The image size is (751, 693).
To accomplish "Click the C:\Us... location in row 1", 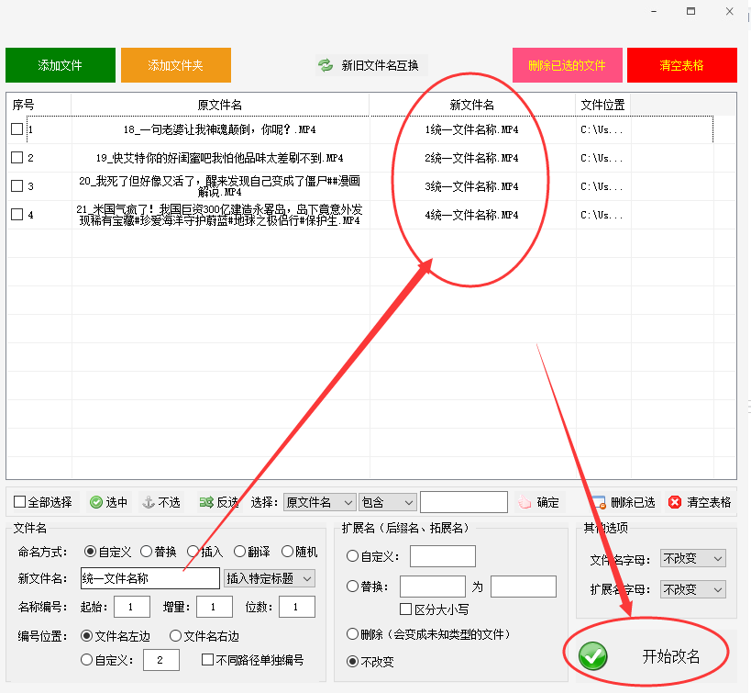I will pyautogui.click(x=602, y=129).
